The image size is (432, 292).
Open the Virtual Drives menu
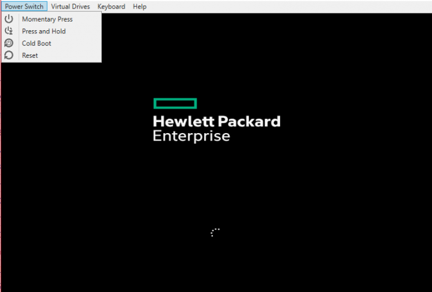(x=70, y=6)
